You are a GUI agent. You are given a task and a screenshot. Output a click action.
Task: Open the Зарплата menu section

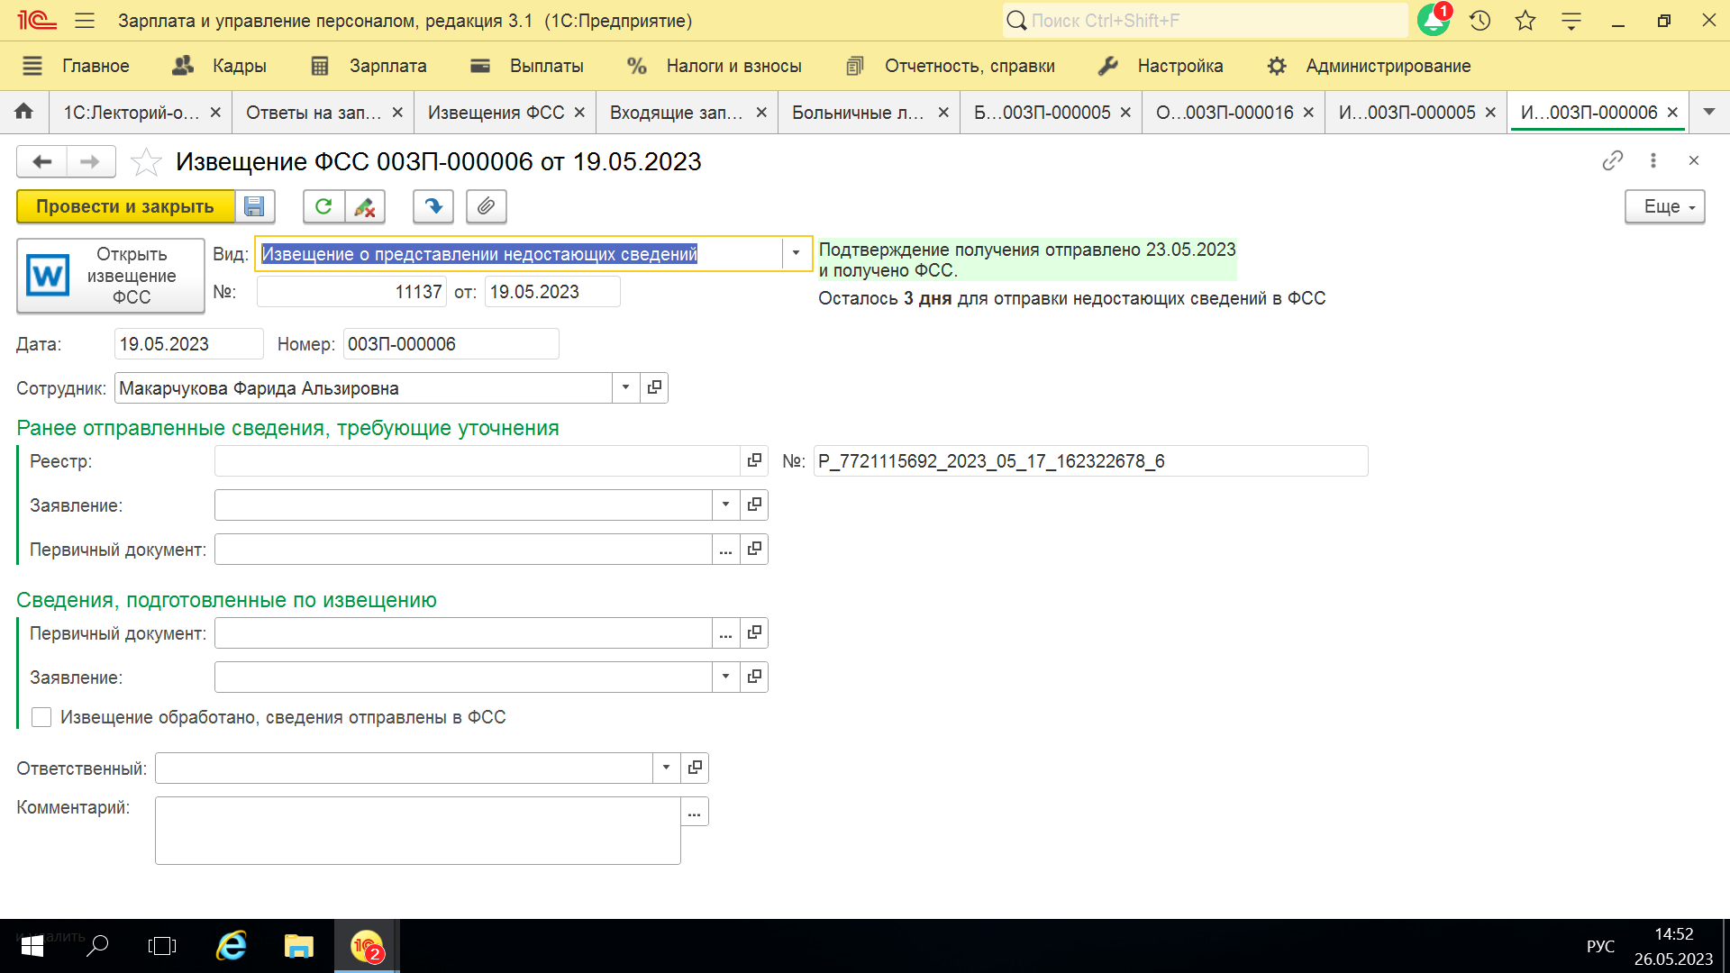click(369, 66)
